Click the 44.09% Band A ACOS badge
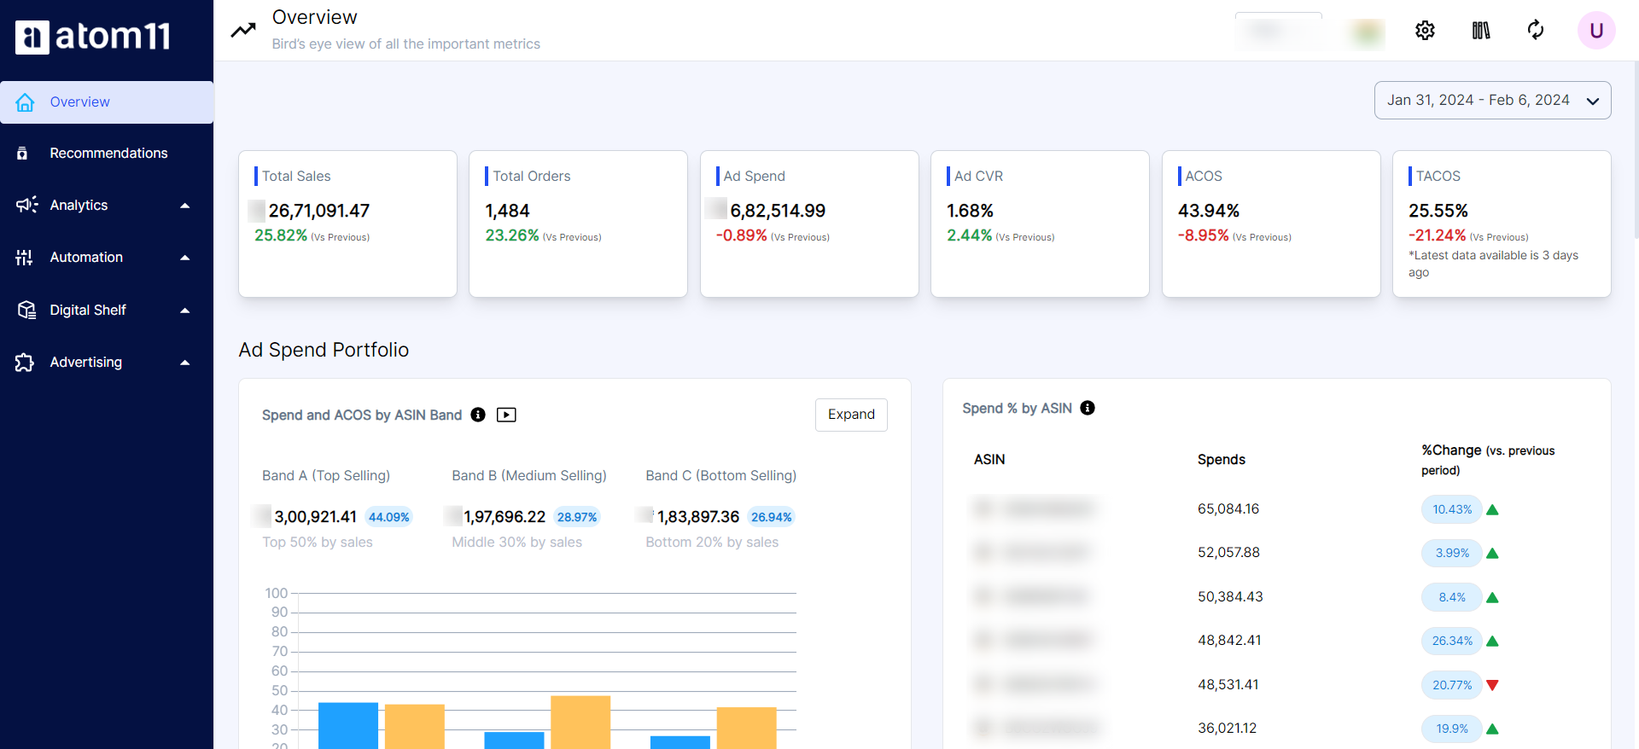This screenshot has height=749, width=1639. click(388, 517)
